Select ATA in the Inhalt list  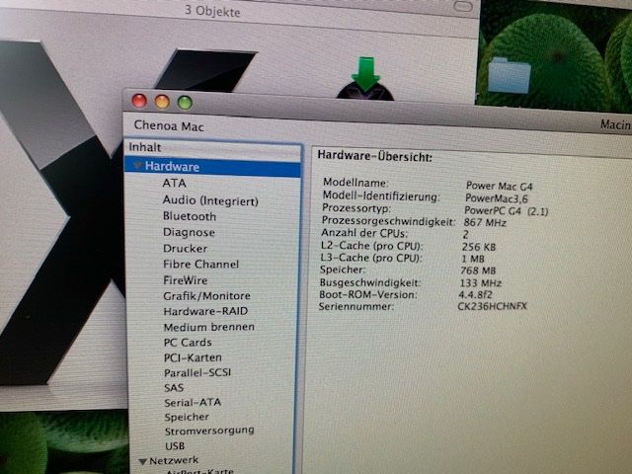[174, 183]
